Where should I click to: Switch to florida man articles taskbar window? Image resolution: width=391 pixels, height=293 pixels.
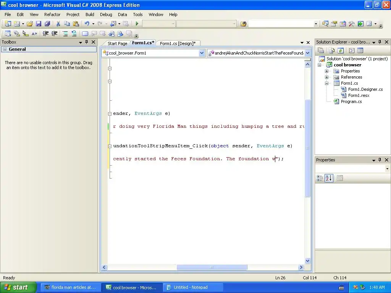(x=71, y=287)
